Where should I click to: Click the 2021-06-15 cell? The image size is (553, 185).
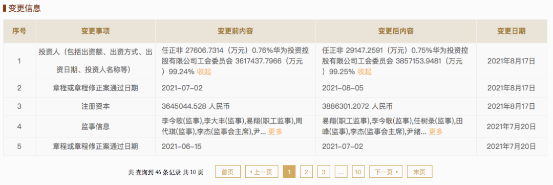(182, 146)
